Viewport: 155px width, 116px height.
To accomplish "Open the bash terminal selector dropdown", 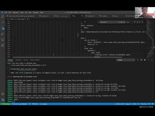I will (126, 60).
